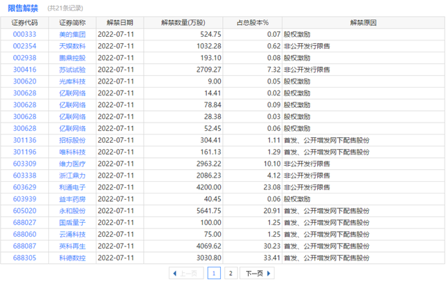Screen dimensions: 446x282
Task: Open stock code 300416 link
Action: pyautogui.click(x=24, y=70)
